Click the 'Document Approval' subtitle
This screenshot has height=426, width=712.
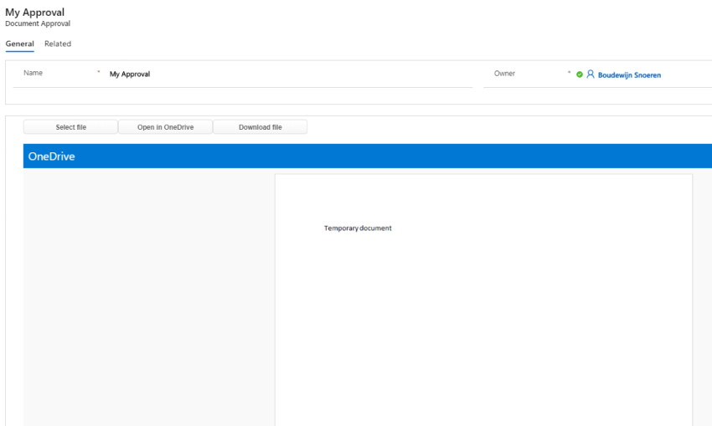(x=38, y=23)
